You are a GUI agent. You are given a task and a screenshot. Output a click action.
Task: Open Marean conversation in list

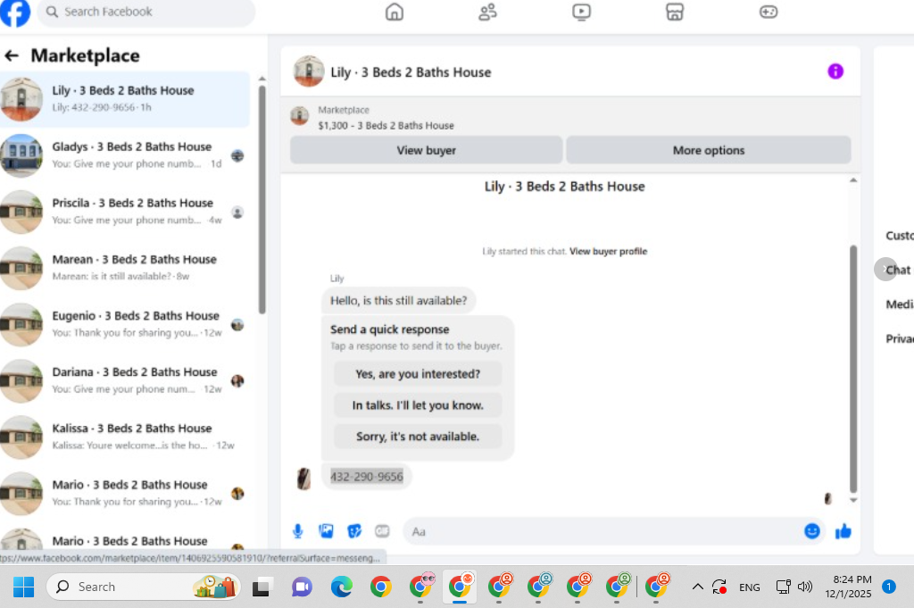(x=125, y=268)
